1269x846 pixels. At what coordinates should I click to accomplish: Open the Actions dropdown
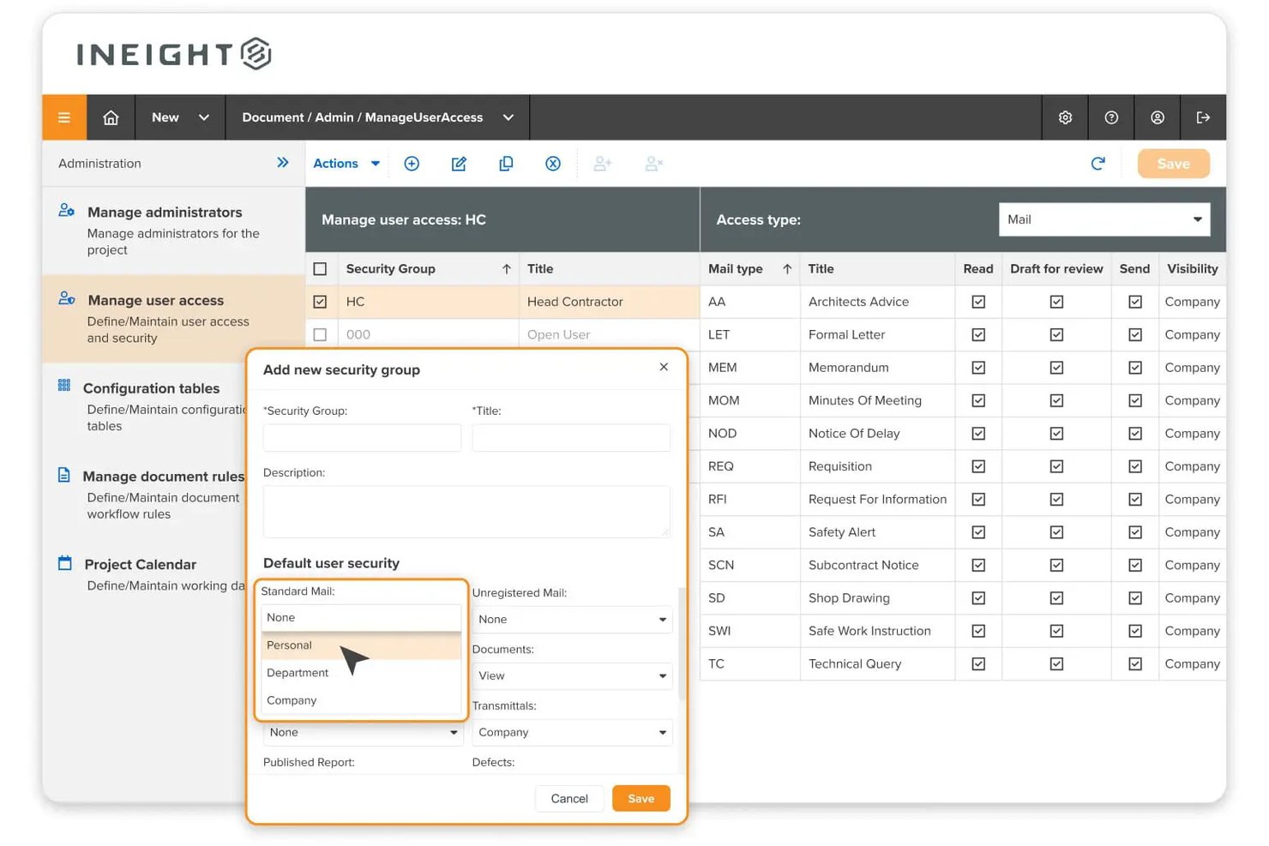[346, 164]
